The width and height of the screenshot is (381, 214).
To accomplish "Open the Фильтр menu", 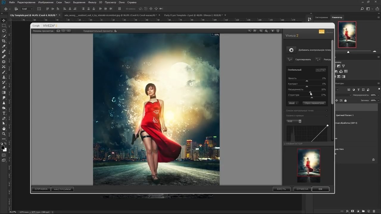I will point(92,2).
